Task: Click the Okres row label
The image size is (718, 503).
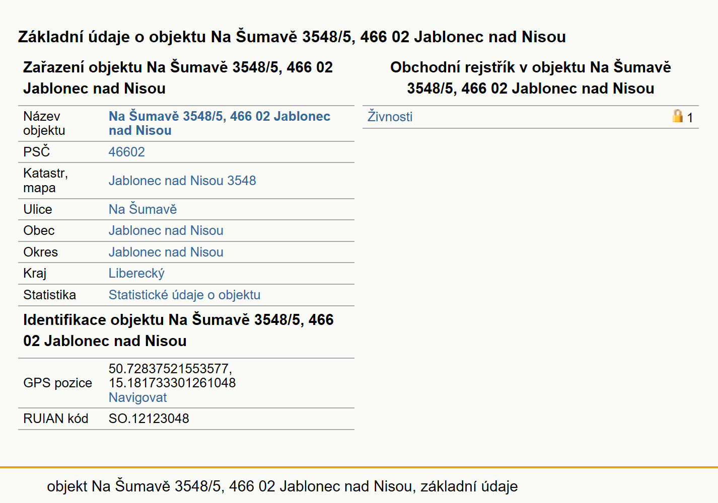Action: coord(40,252)
